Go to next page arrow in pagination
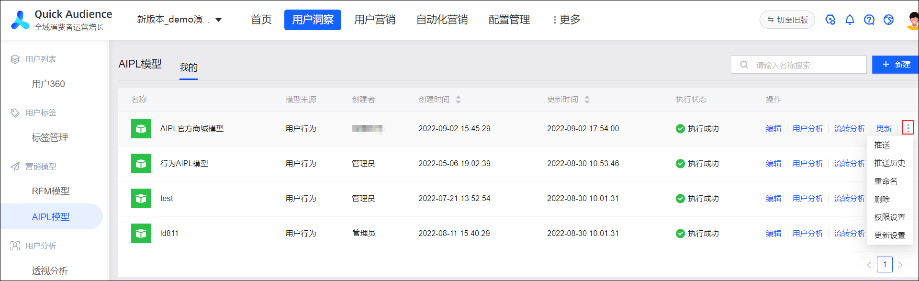 pyautogui.click(x=900, y=265)
